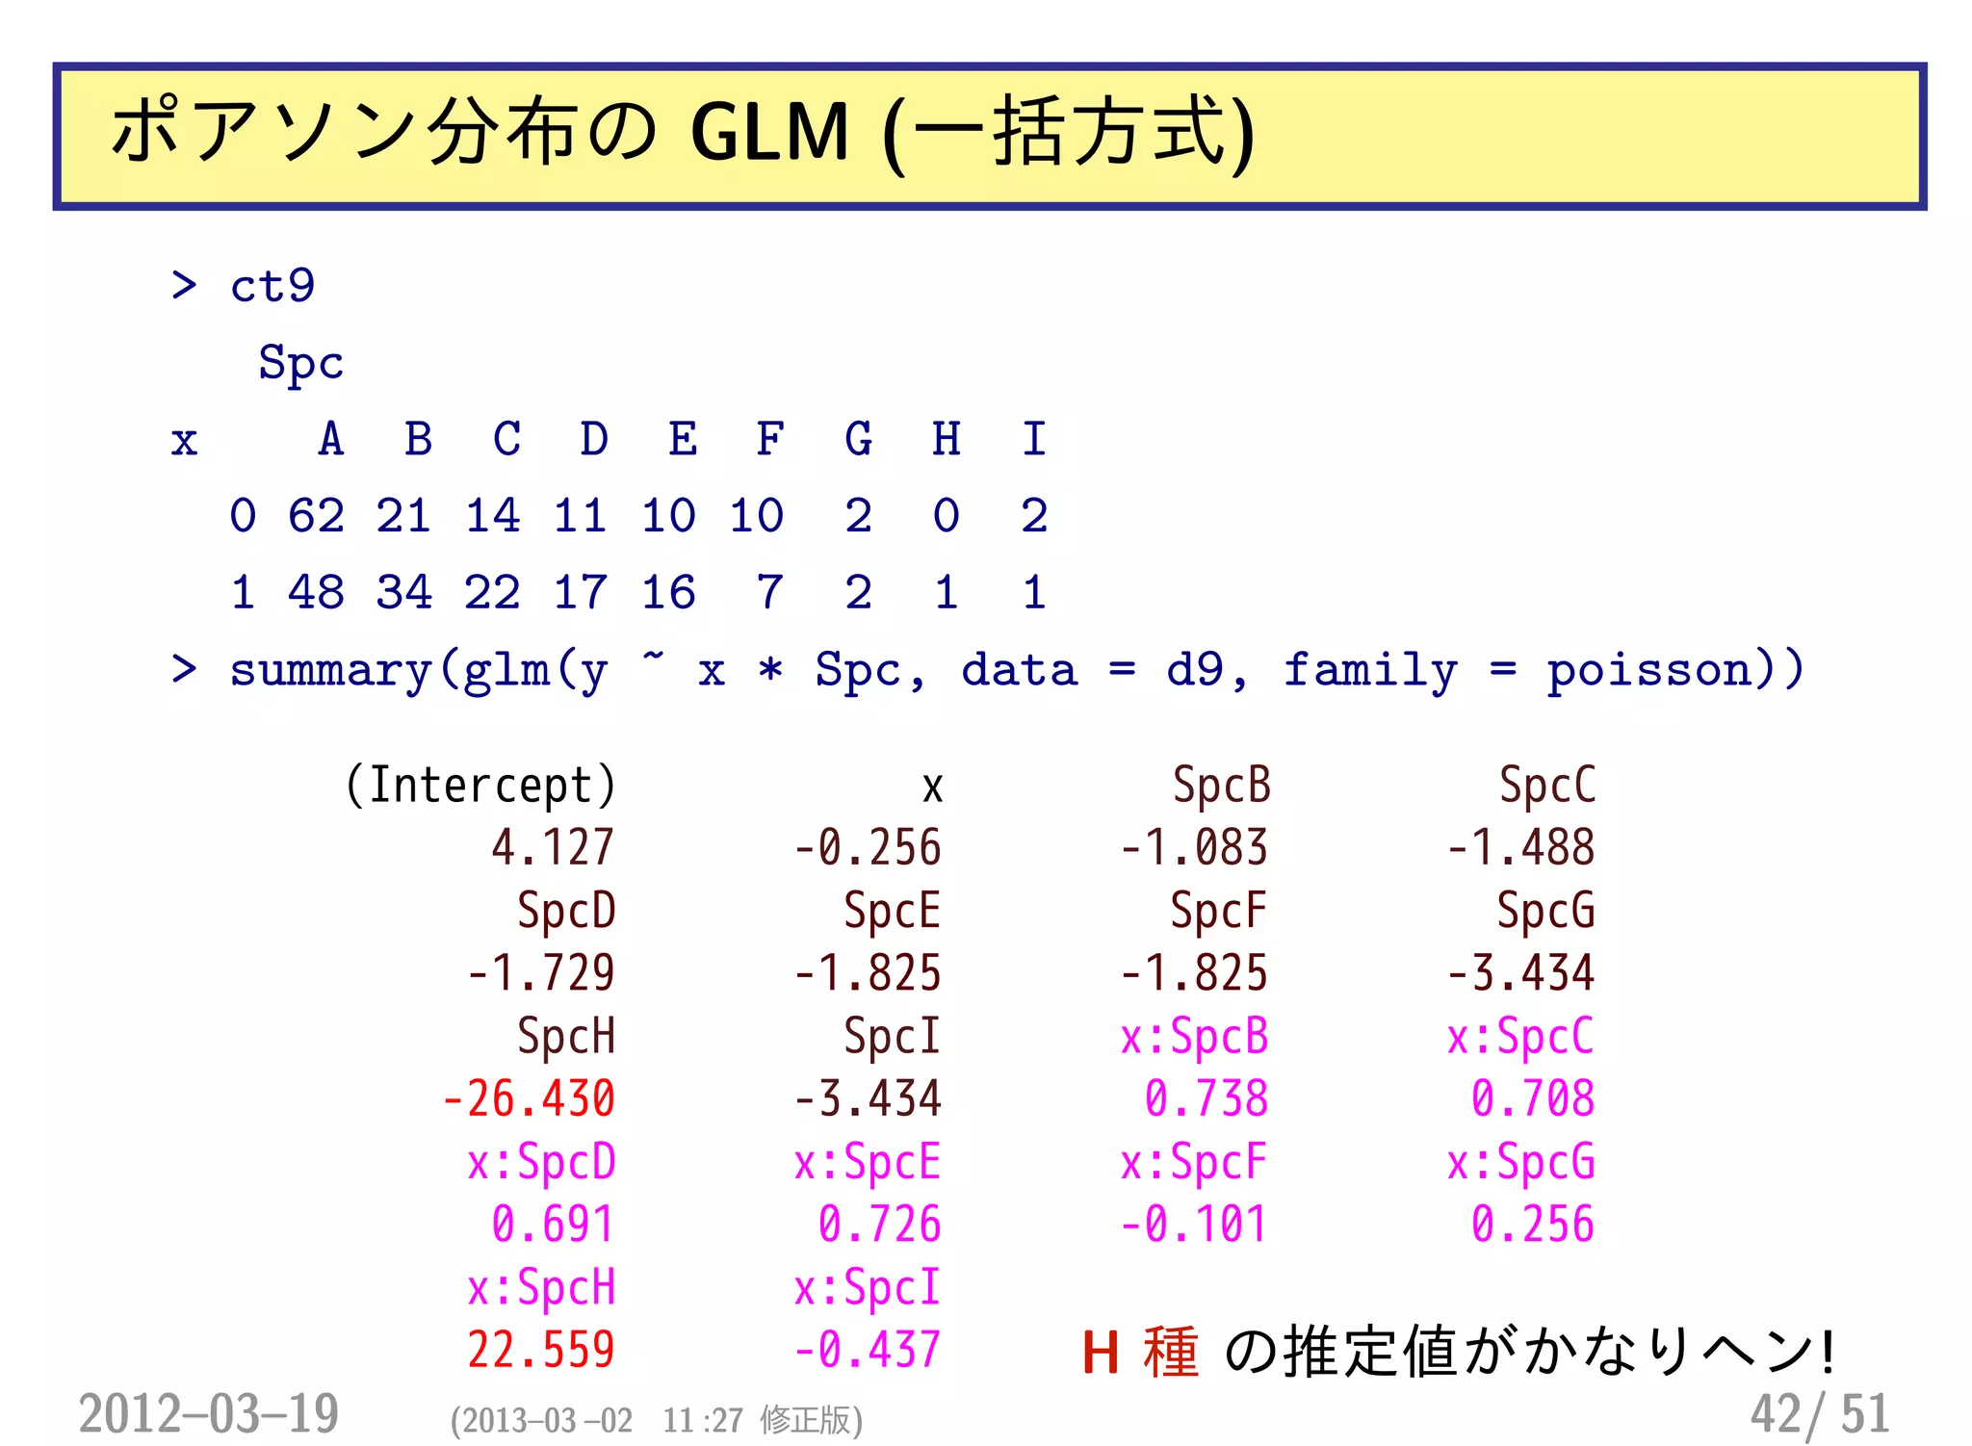The image size is (1972, 1446).
Task: Click the 'SpcI' coefficient label
Action: coord(893,1037)
